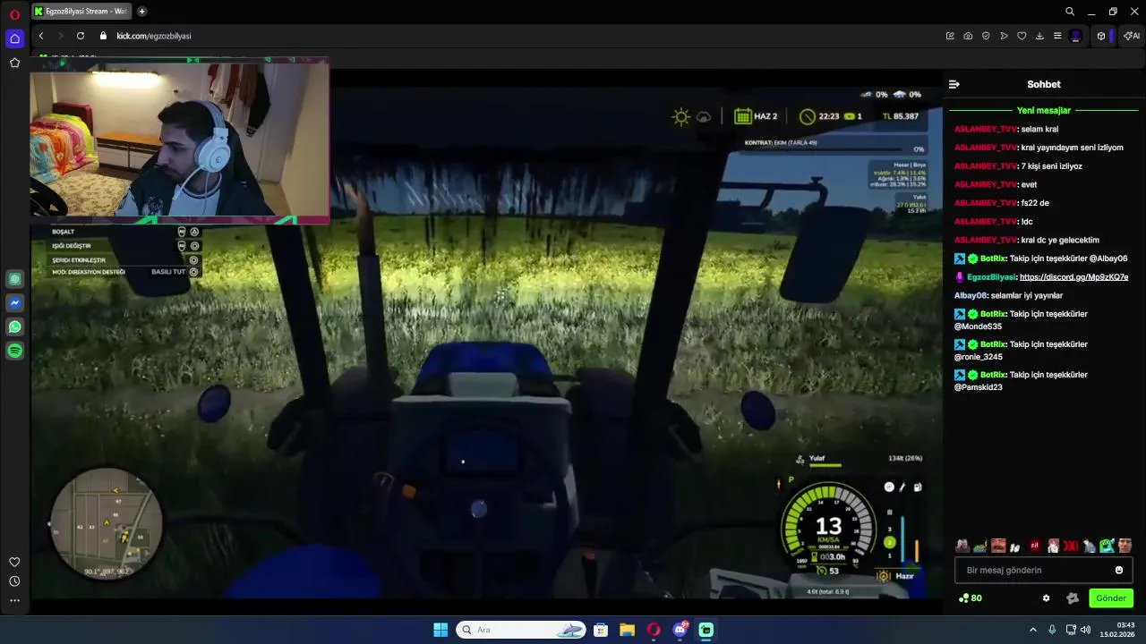
Task: Insert the red 'sit' emote
Action: [1034, 546]
